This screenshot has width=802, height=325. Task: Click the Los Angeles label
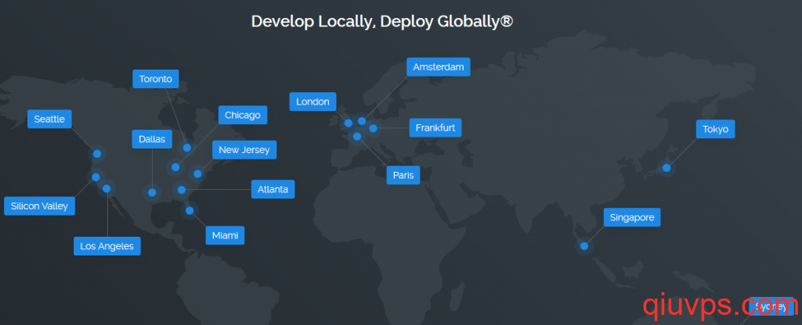click(x=107, y=246)
